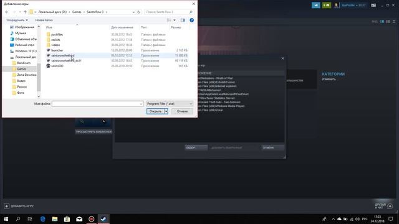Open the file dialog's blue help icon

191,20
